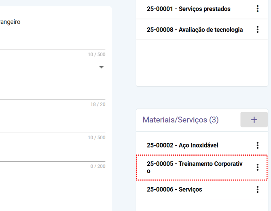Expand the dropdown caret arrow in the form
This screenshot has width=271, height=211.
[x=102, y=67]
